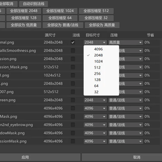This screenshot has height=162, width=162.
Task: Click 全部压缩至 2048 button
Action: tap(24, 11)
